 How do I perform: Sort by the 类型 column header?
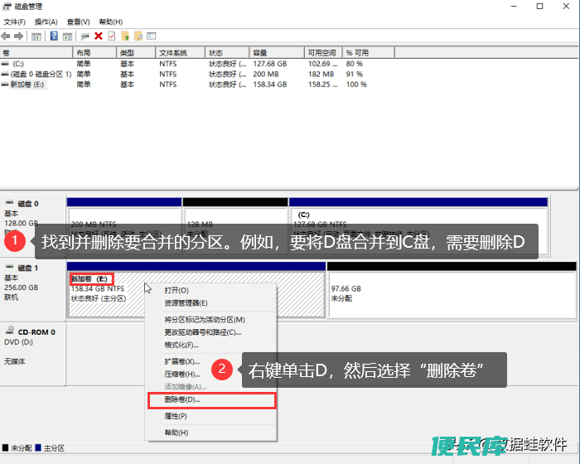pos(136,53)
